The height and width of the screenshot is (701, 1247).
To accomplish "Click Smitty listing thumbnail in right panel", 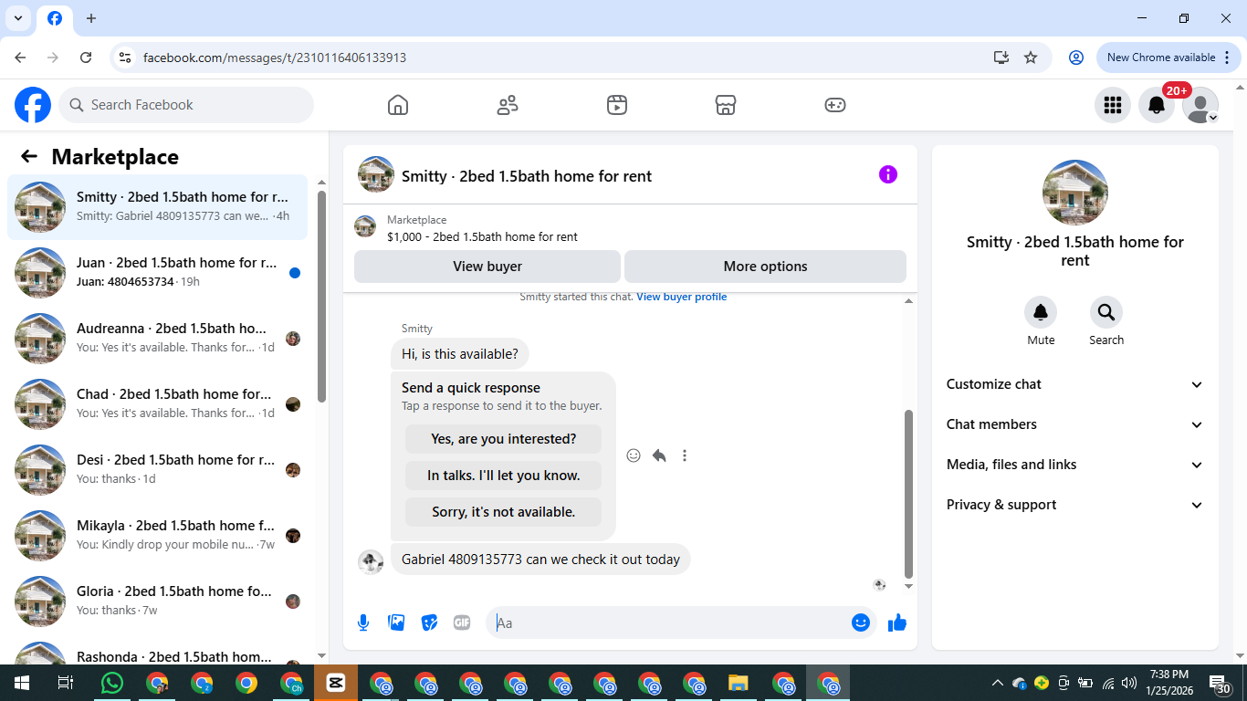I will pyautogui.click(x=1075, y=193).
